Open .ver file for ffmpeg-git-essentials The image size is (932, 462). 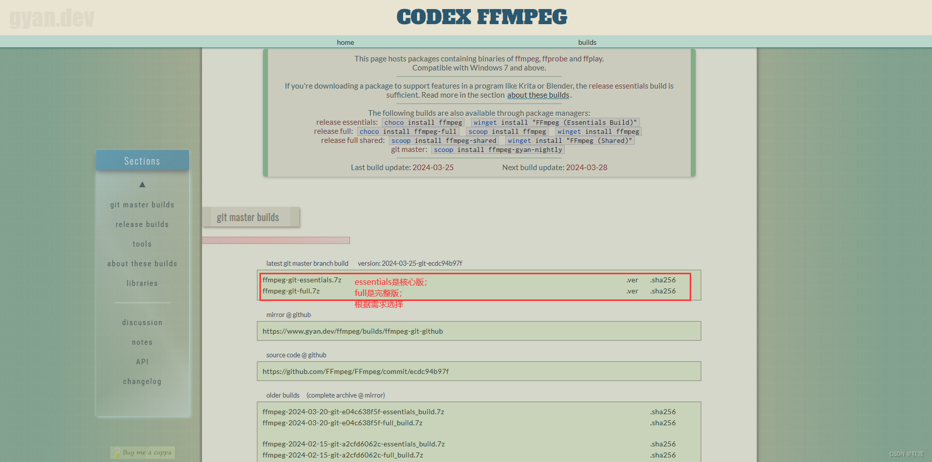coord(632,280)
